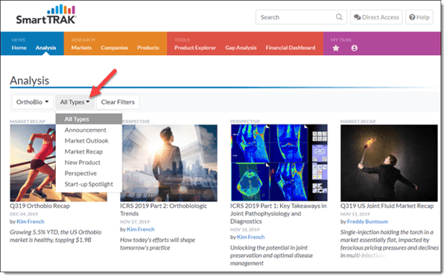Click inside the Search field
447x278 pixels.
tap(301, 17)
